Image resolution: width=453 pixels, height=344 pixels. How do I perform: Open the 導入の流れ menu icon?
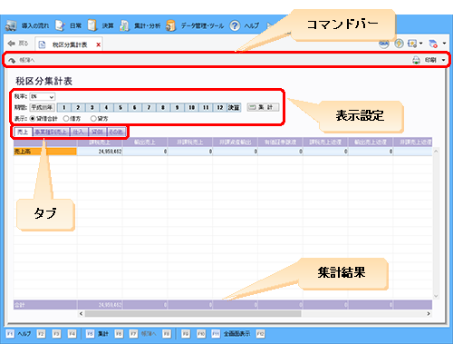click(11, 25)
